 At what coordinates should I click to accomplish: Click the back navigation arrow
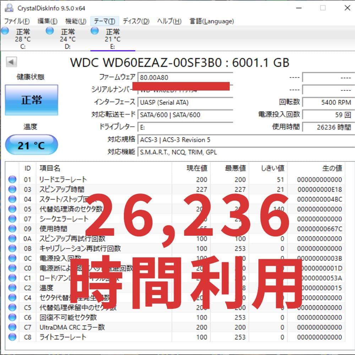[11, 62]
